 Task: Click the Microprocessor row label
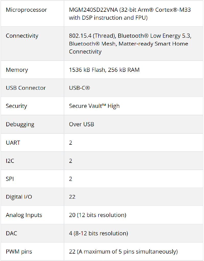(x=26, y=10)
